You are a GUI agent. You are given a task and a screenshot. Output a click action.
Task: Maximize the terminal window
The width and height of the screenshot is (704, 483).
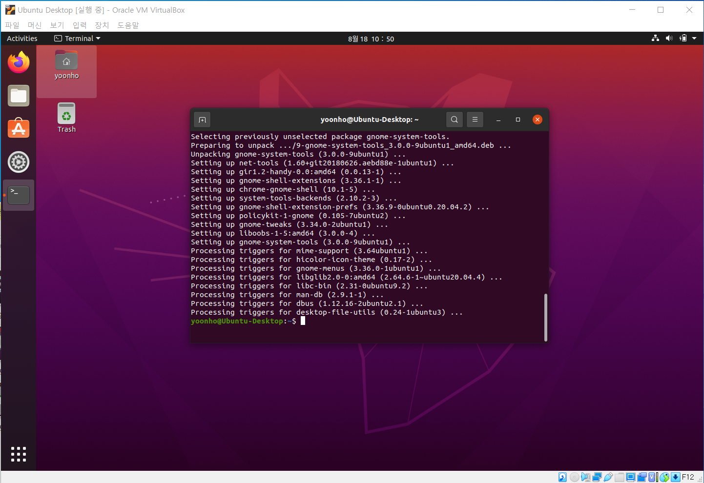518,120
